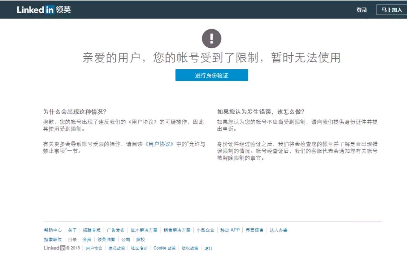Open the 帮助中心 footer link

(53, 230)
